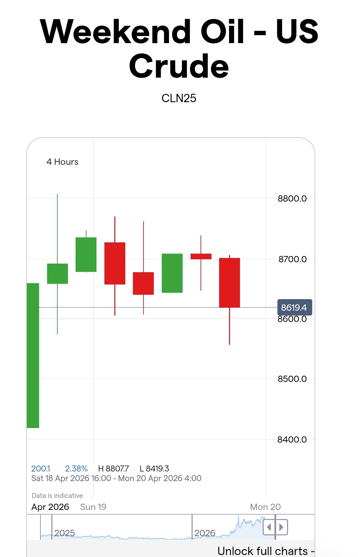Click the H 8807.7 high value
This screenshot has height=557, width=358.
pos(113,468)
